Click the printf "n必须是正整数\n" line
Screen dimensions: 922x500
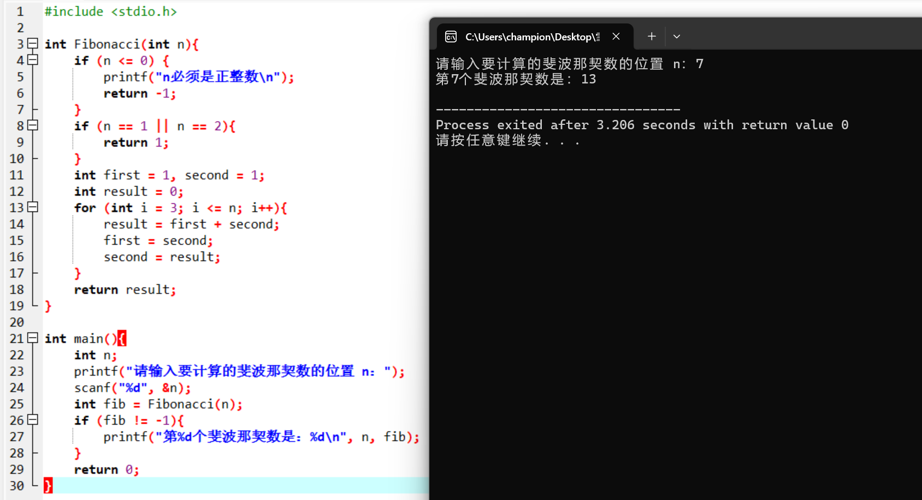click(x=199, y=77)
